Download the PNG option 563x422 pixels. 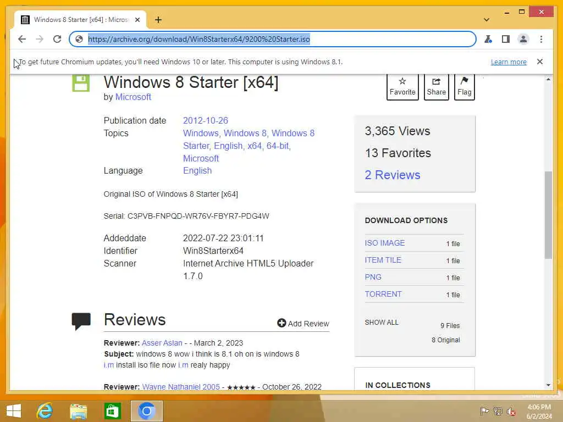(x=373, y=277)
